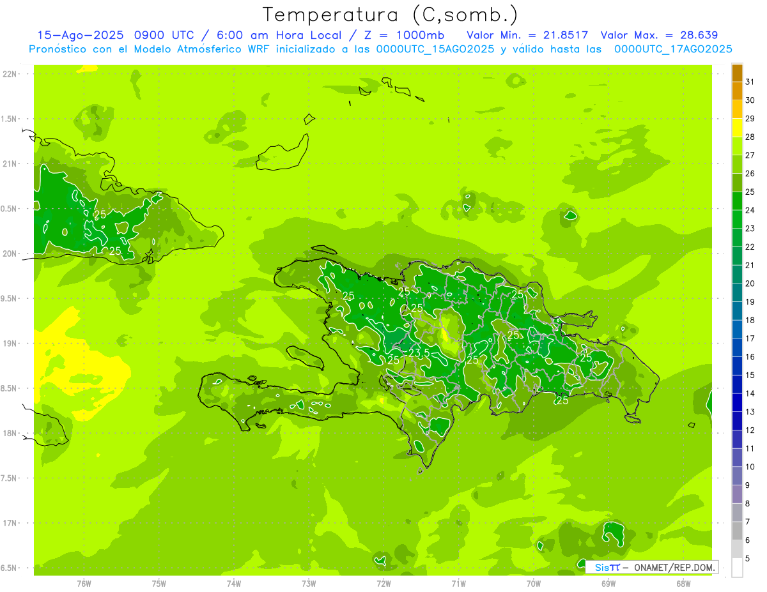Click the '70W' longitude axis label
The width and height of the screenshot is (767, 592).
coord(534,583)
